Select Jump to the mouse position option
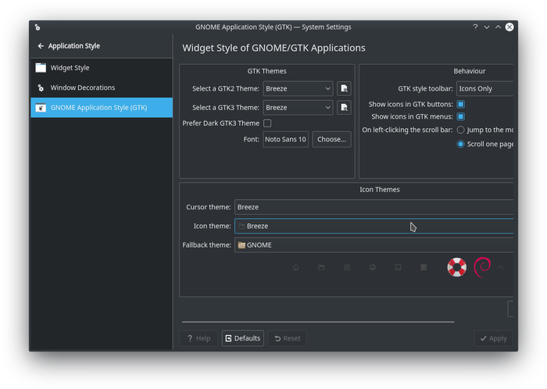The height and width of the screenshot is (389, 547). [x=461, y=130]
